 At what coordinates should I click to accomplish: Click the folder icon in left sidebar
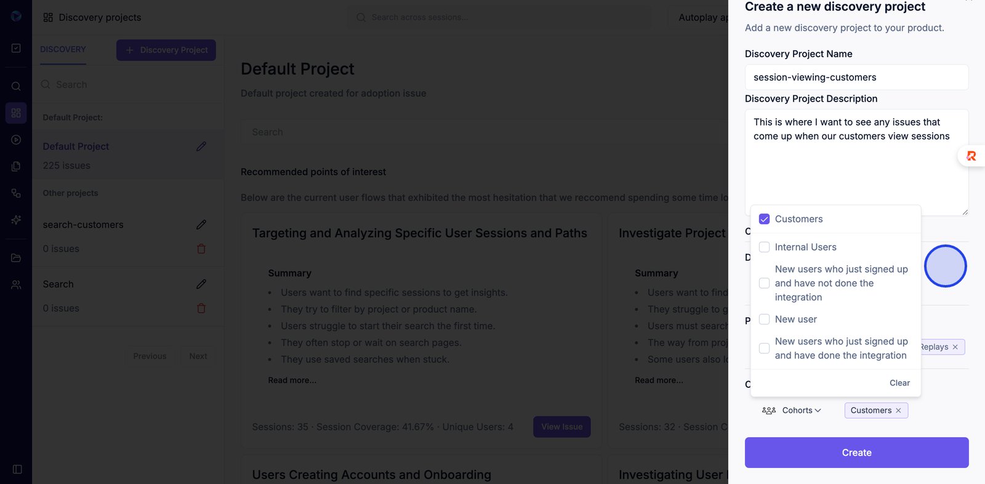point(17,258)
